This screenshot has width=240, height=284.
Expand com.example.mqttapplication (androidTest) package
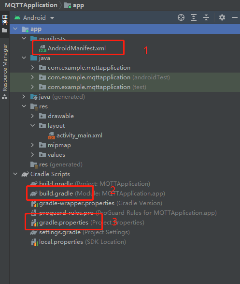tap(32, 77)
